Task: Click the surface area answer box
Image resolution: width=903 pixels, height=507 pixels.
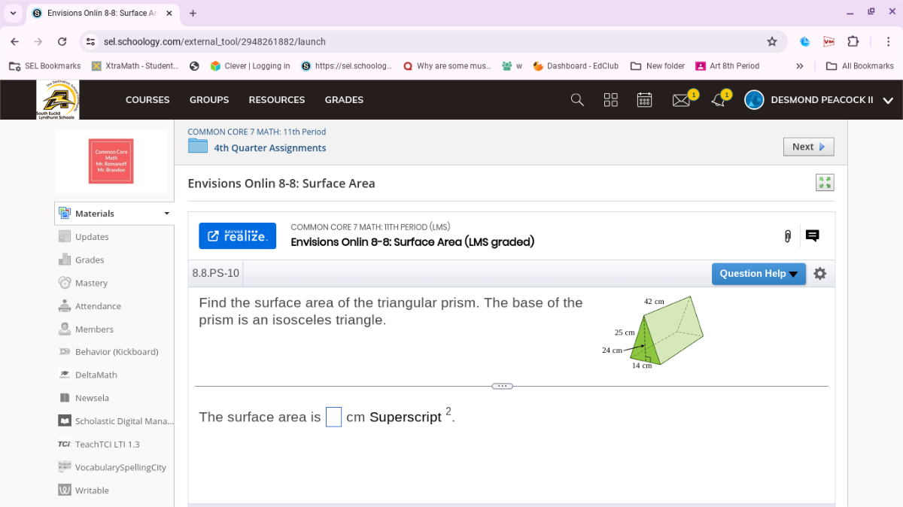Action: pyautogui.click(x=333, y=417)
